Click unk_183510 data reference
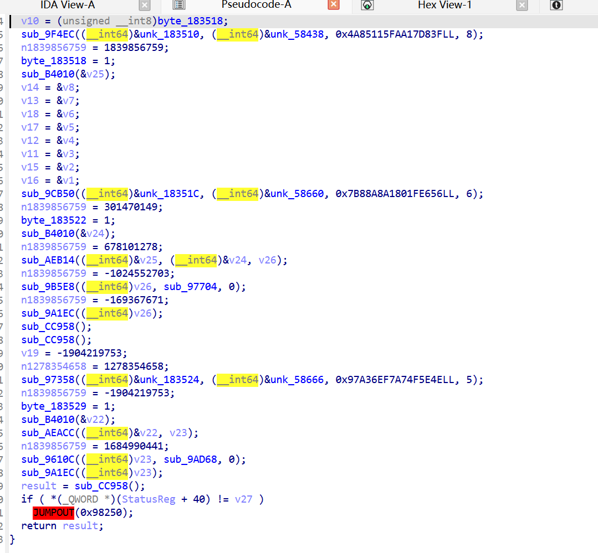Screen dimensions: 598x553 (x=170, y=34)
